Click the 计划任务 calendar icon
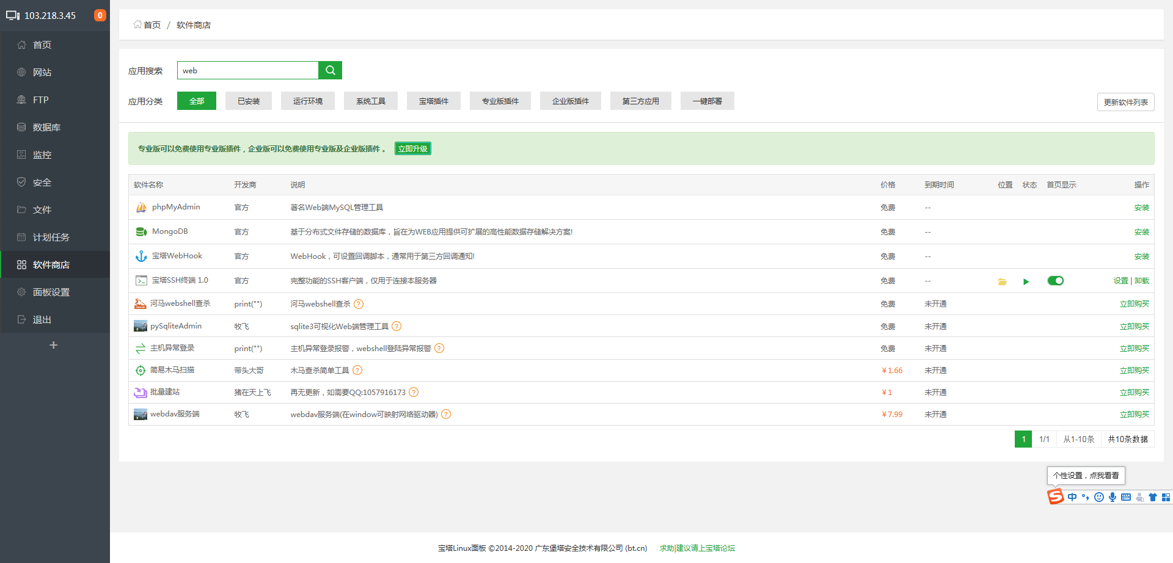Screen dimensions: 1173x563 pos(21,237)
